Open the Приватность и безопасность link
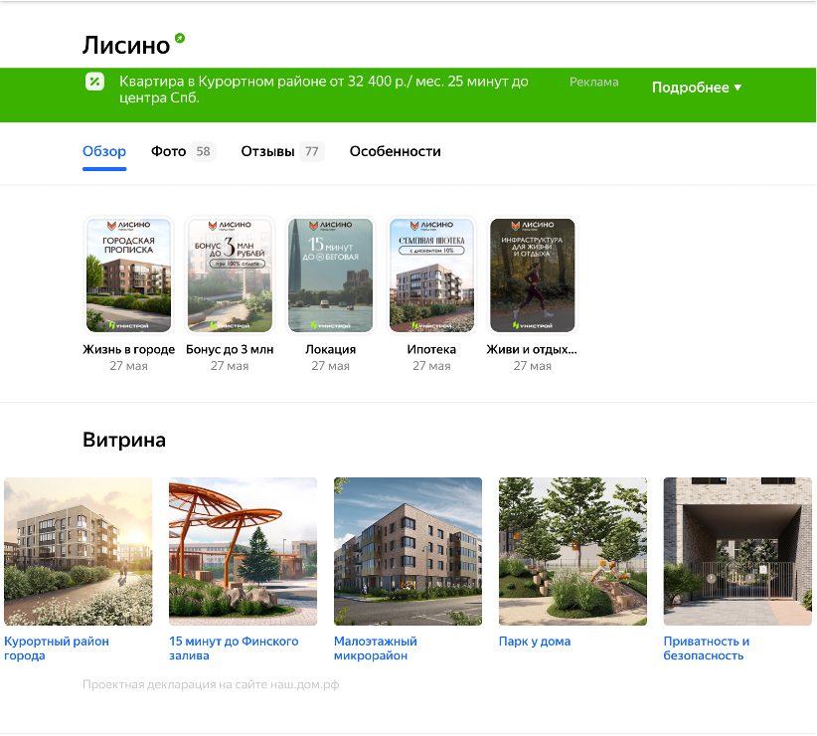 pyautogui.click(x=707, y=648)
